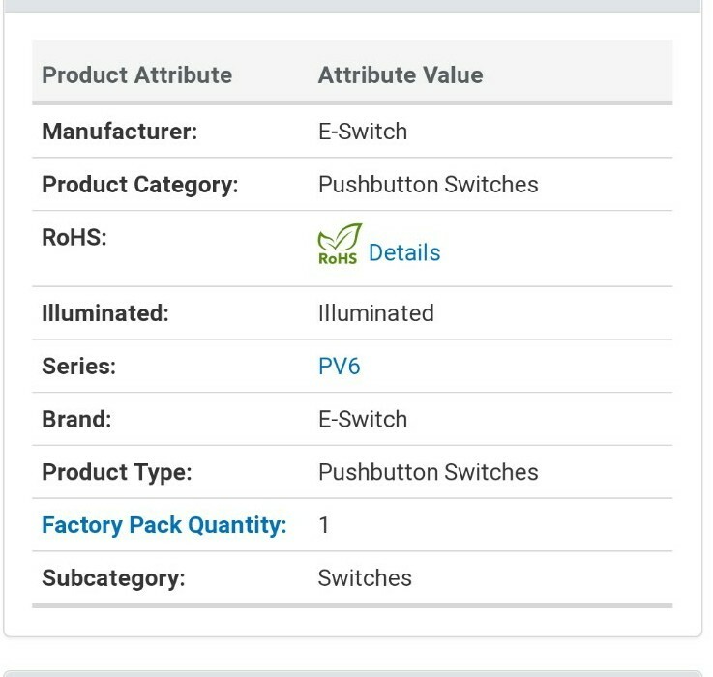Click the Product Attribute column header
The width and height of the screenshot is (713, 677).
click(x=136, y=75)
